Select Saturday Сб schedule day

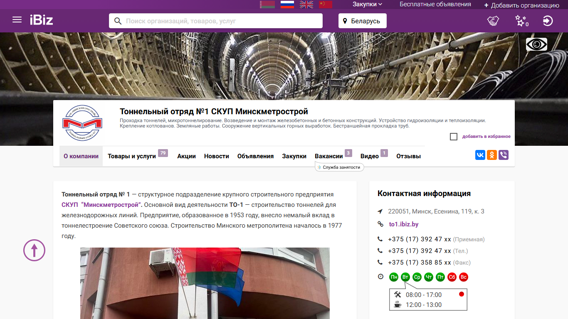pos(452,277)
